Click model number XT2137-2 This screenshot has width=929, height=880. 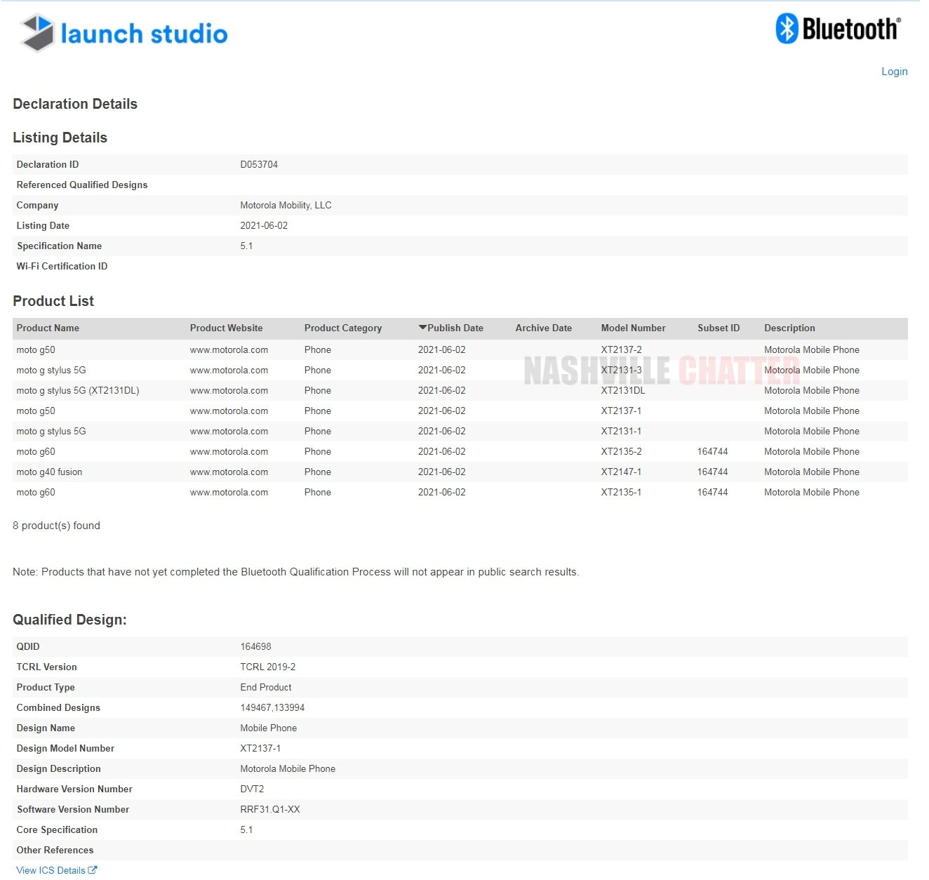coord(621,350)
